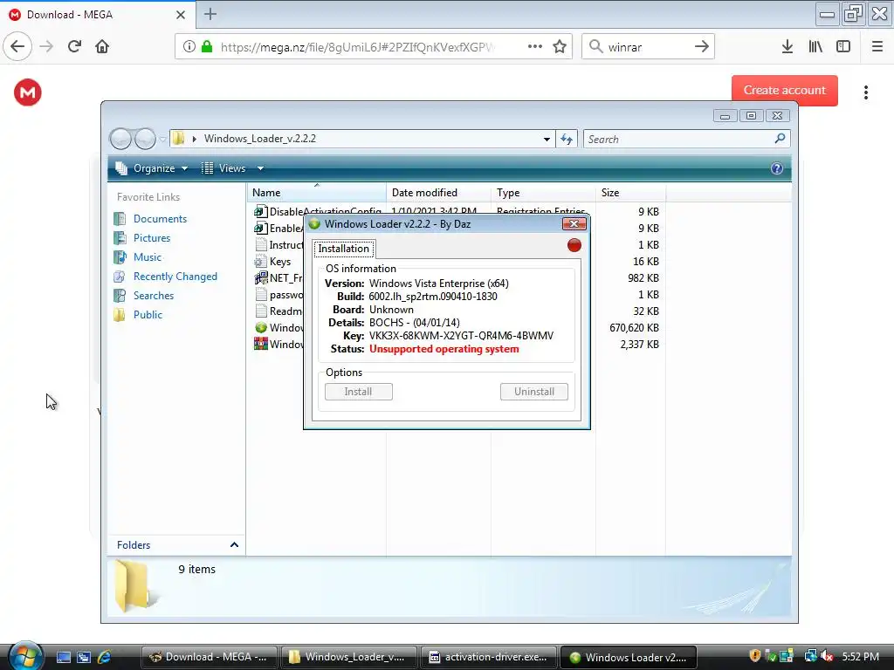894x670 pixels.
Task: Click Explorer refresh button beside address bar
Action: 566,139
